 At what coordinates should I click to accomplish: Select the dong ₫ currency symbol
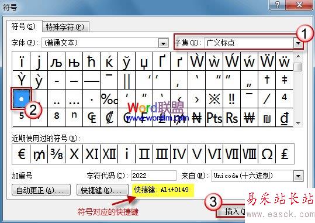pyautogui.click(x=284, y=118)
